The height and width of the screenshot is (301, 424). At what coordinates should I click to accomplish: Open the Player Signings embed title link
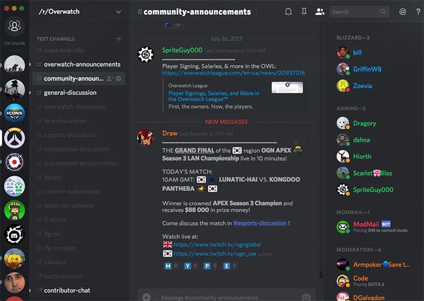tap(214, 96)
